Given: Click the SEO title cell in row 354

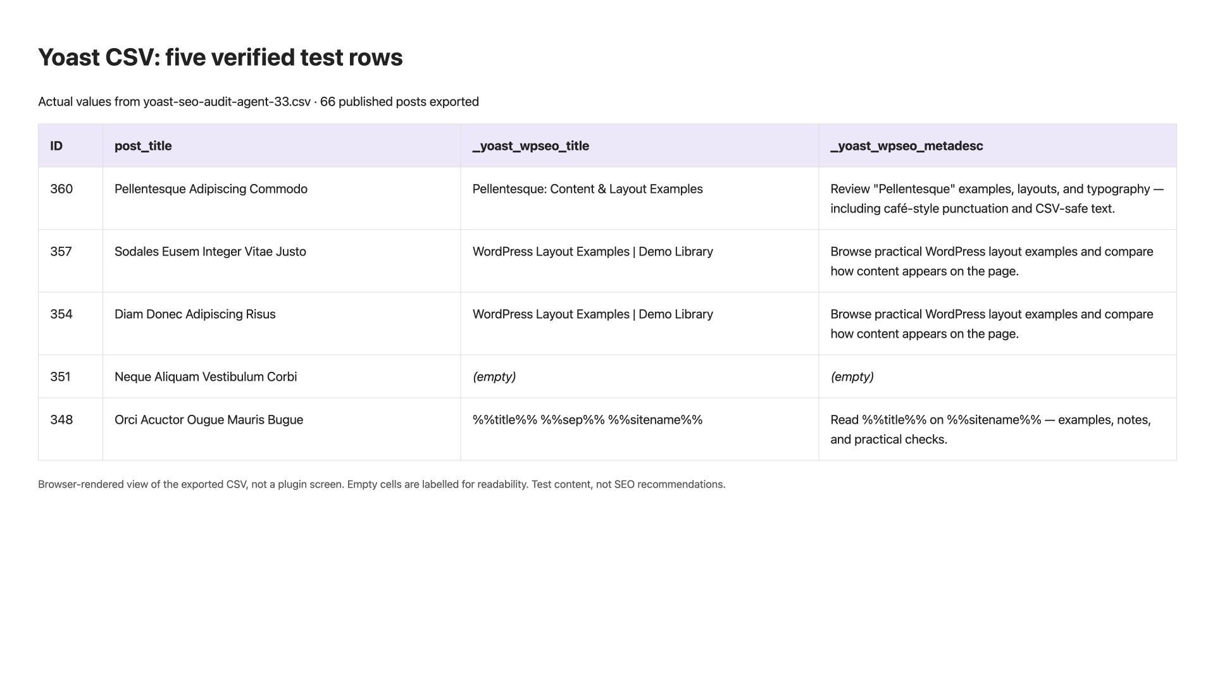Looking at the screenshot, I should pos(640,324).
